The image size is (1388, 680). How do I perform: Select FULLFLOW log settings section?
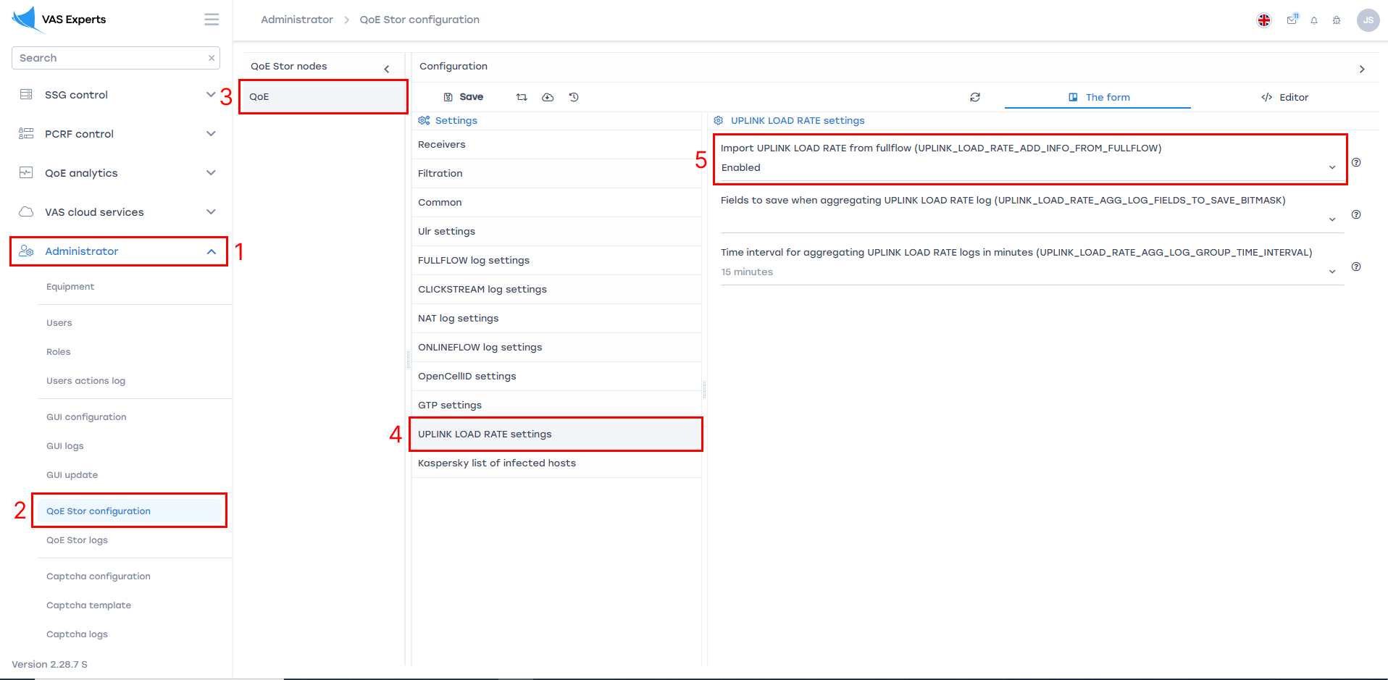[474, 261]
